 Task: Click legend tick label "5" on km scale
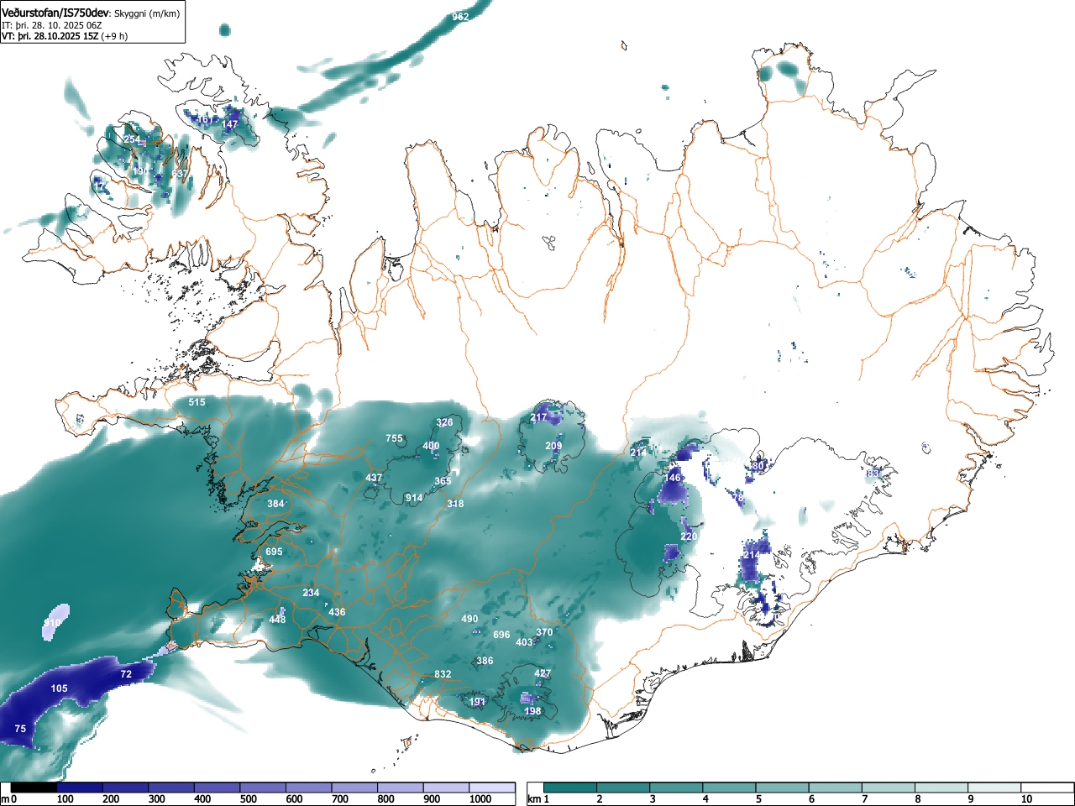coord(758,799)
